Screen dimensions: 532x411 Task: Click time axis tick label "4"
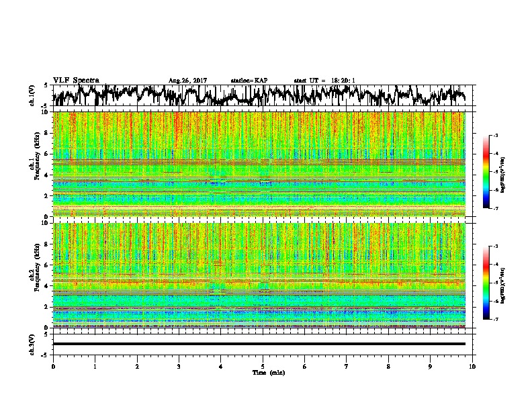tap(221, 367)
